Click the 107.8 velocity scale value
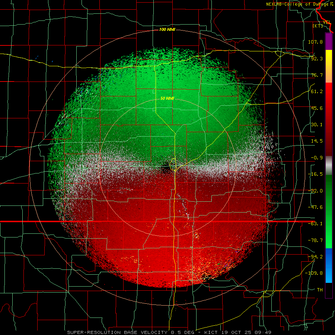 315,42
